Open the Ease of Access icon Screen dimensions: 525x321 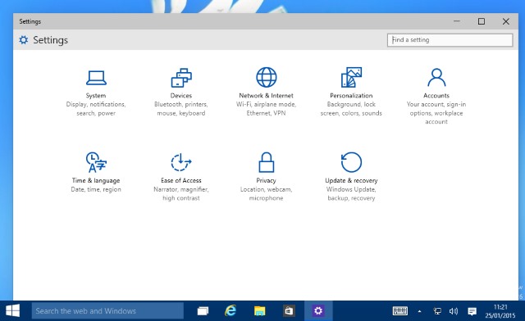point(181,162)
